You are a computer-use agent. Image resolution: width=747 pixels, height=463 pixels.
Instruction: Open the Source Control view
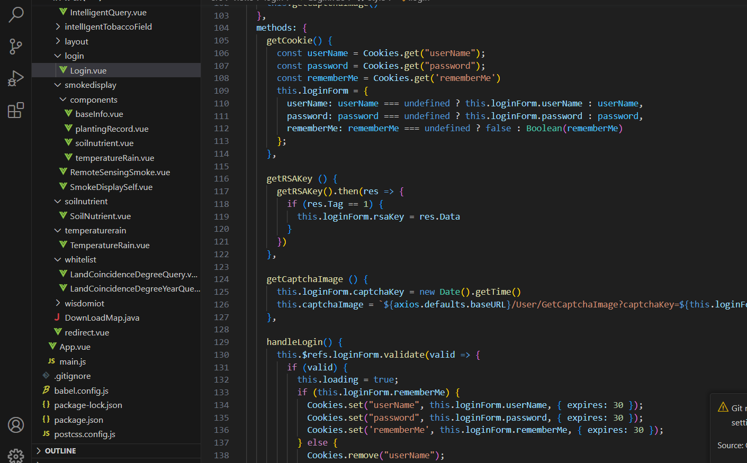pos(16,47)
